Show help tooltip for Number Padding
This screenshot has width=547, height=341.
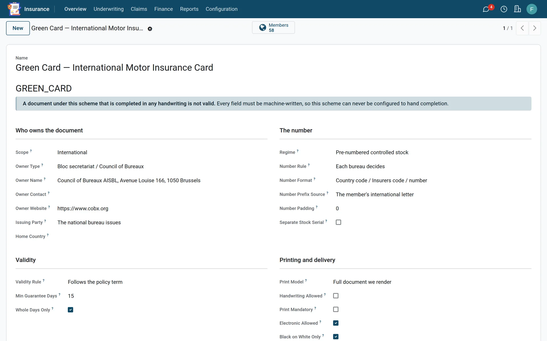coord(317,207)
